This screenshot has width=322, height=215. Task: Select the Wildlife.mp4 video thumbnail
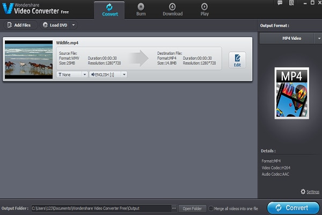tap(28, 60)
